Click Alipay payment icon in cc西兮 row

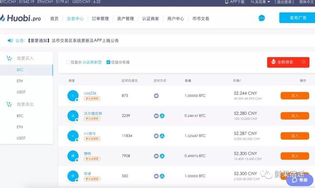162,136
